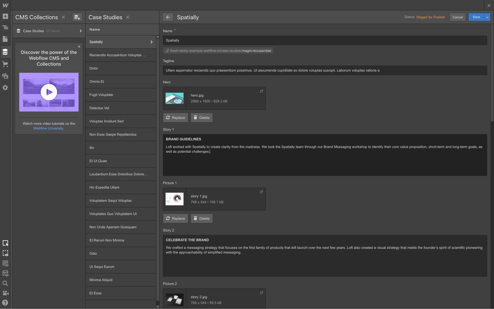The image size is (494, 309).
Task: Open the CMS Collections database icon
Action: tap(5, 52)
